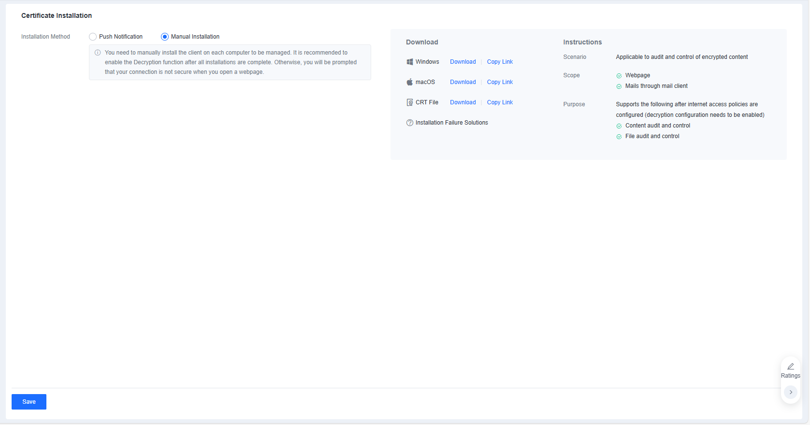The image size is (810, 425).
Task: Click the Content audit and control check icon
Action: (x=619, y=126)
